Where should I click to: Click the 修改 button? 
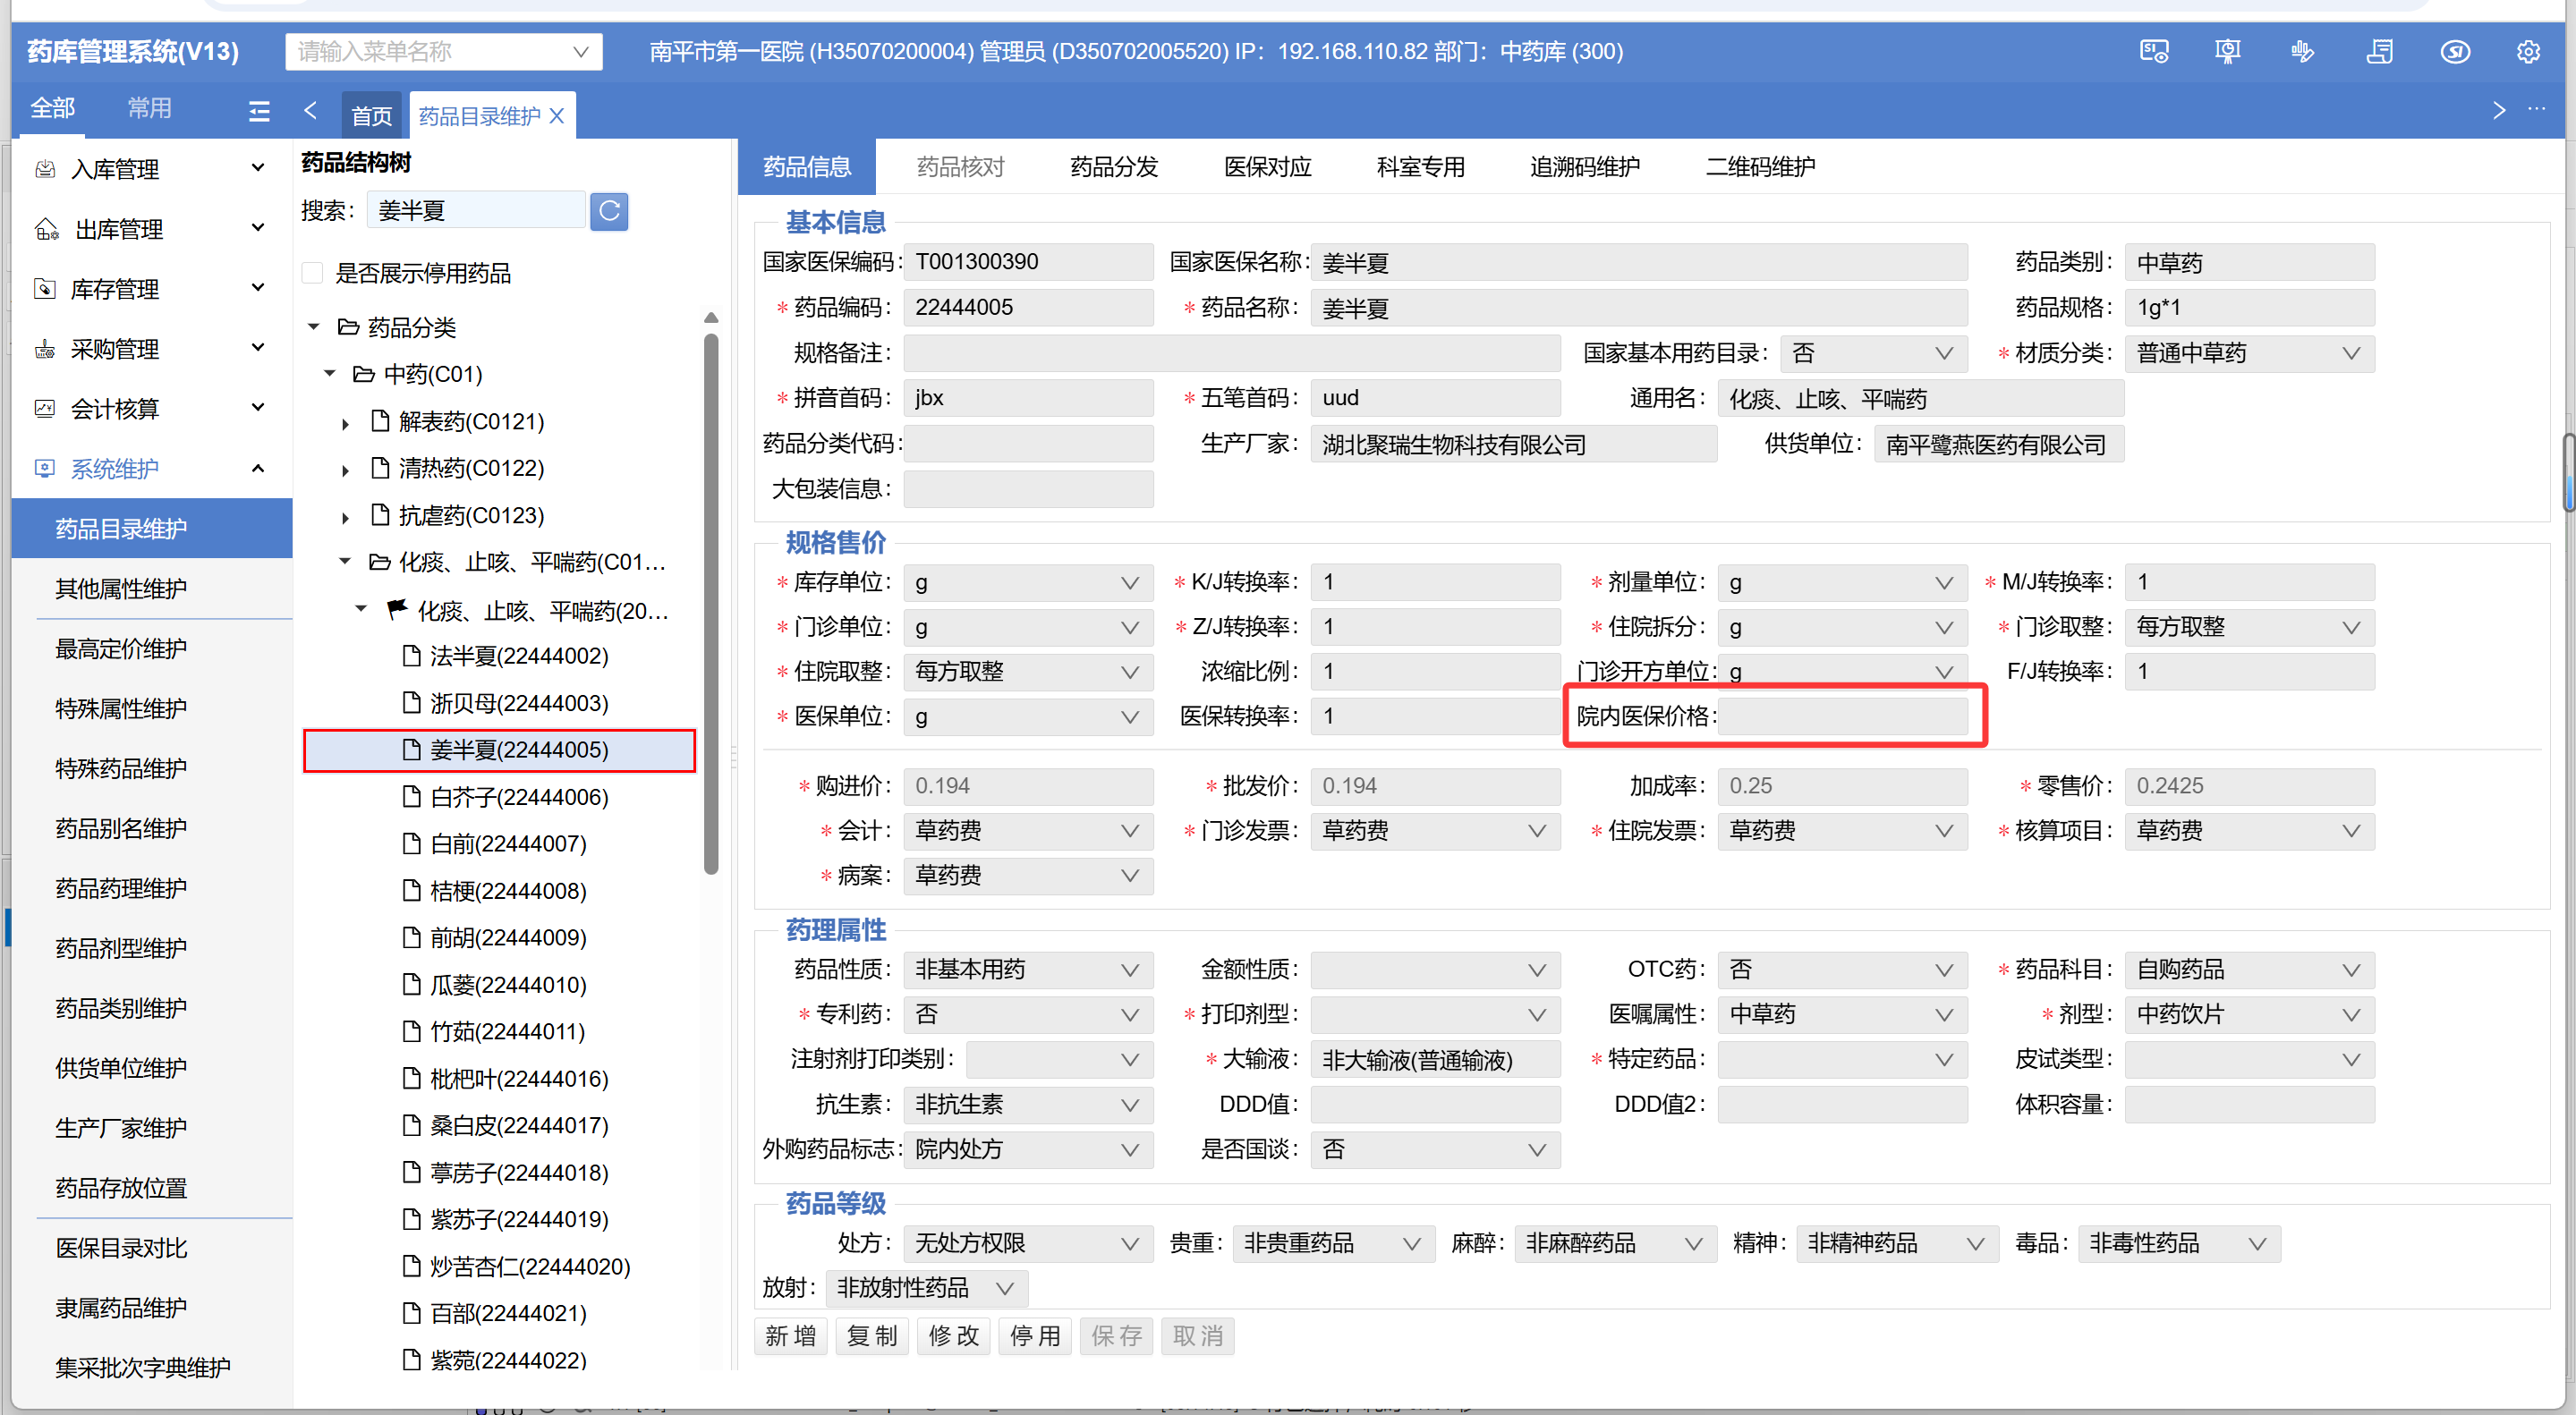(x=952, y=1336)
